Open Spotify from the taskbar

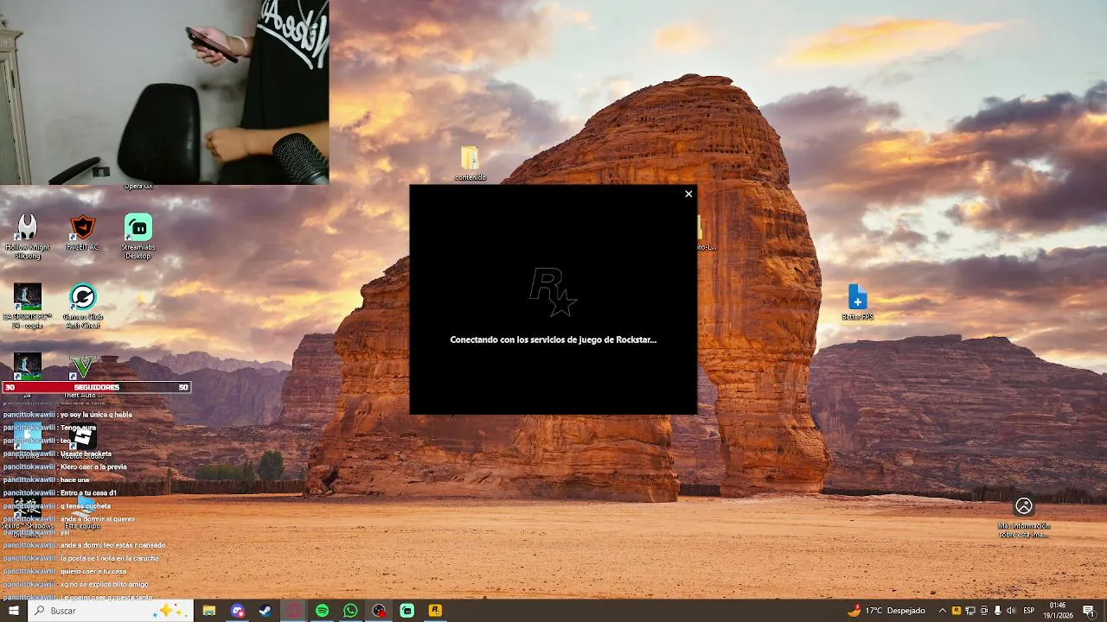coord(322,611)
